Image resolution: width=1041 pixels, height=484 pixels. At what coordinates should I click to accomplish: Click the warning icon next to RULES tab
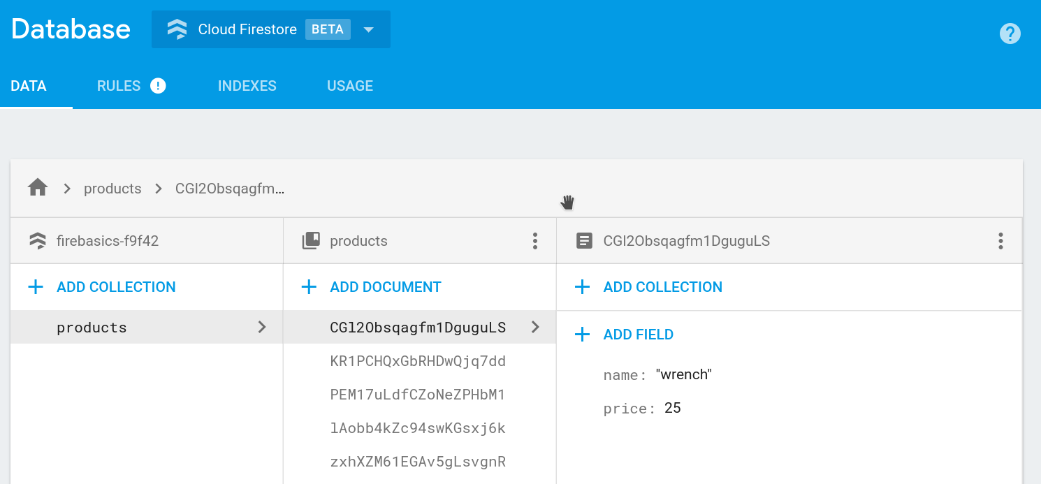point(158,85)
